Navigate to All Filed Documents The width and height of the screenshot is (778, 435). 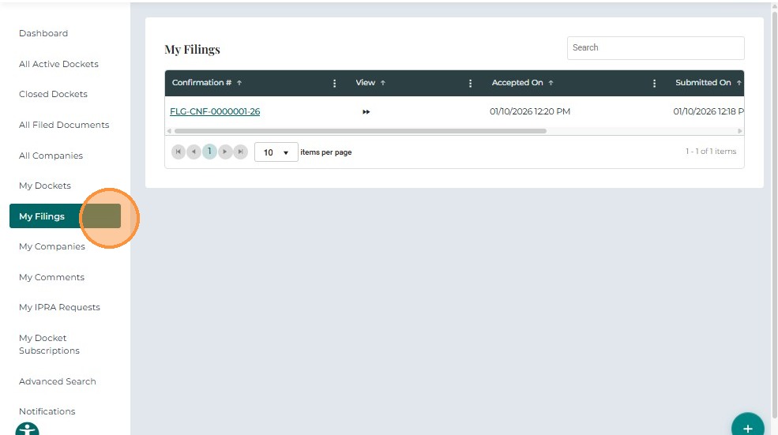[x=64, y=125]
